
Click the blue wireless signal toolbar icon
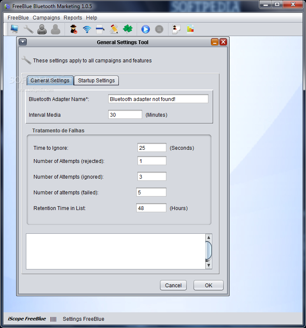click(87, 29)
